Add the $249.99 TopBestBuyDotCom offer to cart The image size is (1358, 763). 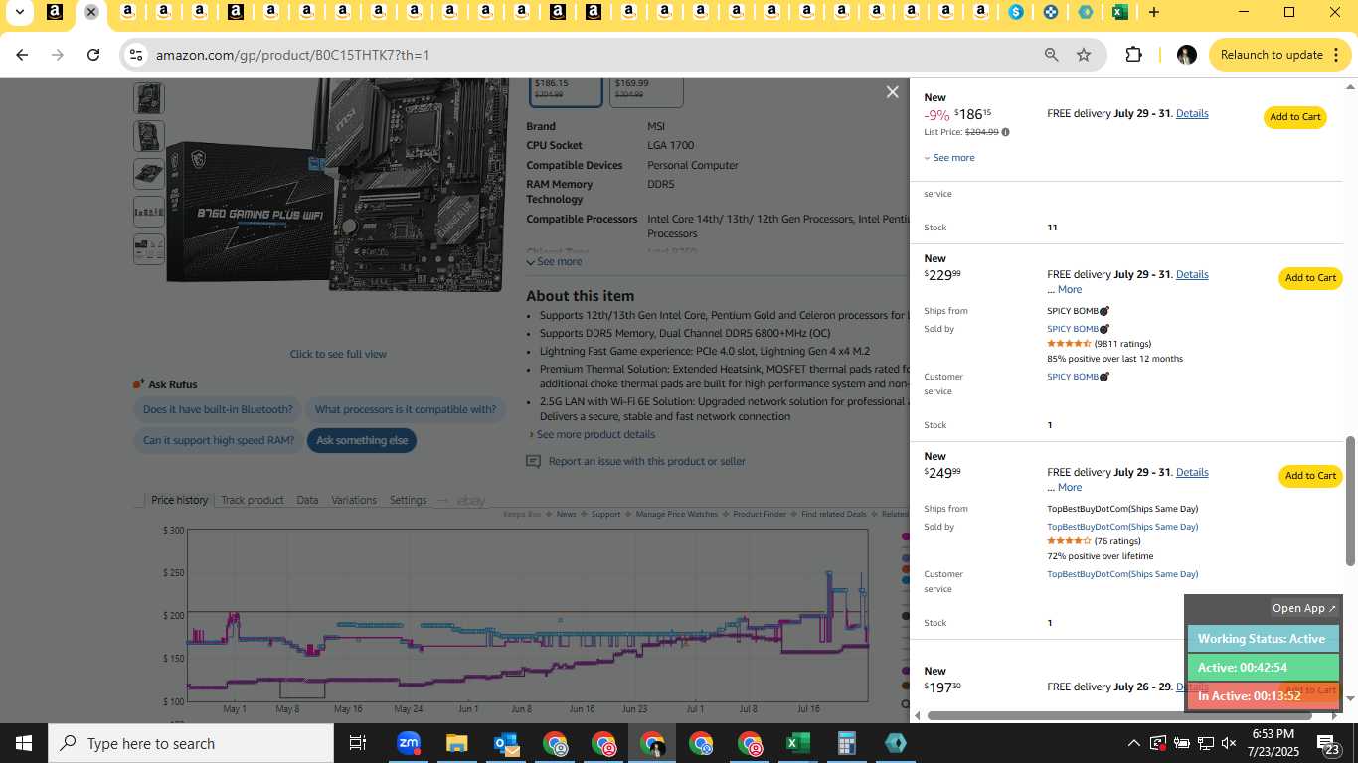1310,476
